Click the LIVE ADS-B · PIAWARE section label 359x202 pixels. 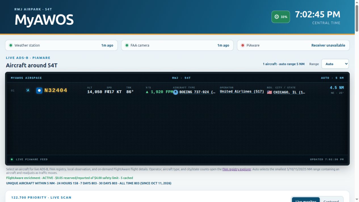point(28,58)
